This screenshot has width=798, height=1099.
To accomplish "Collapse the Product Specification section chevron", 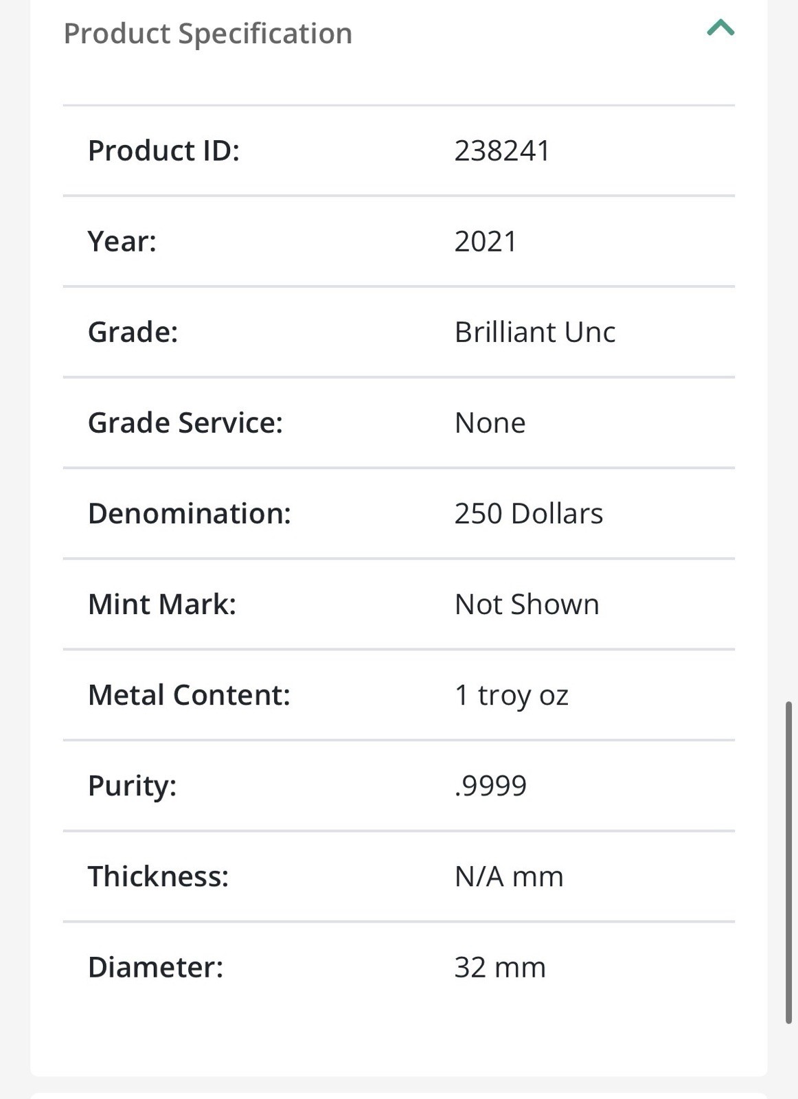I will click(720, 28).
